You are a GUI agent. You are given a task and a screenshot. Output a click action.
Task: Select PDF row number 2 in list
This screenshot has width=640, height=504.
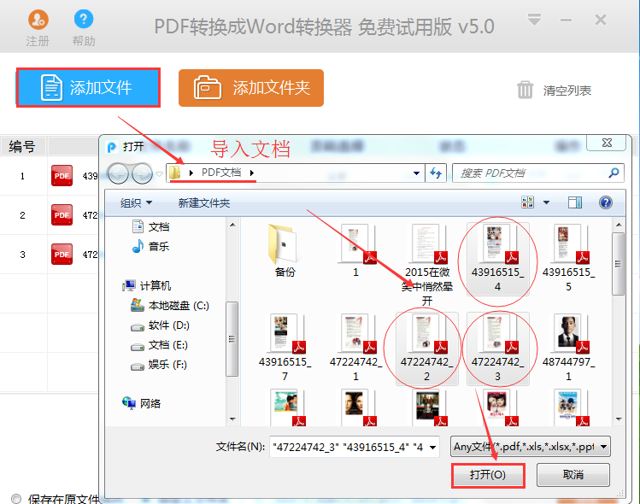(49, 215)
